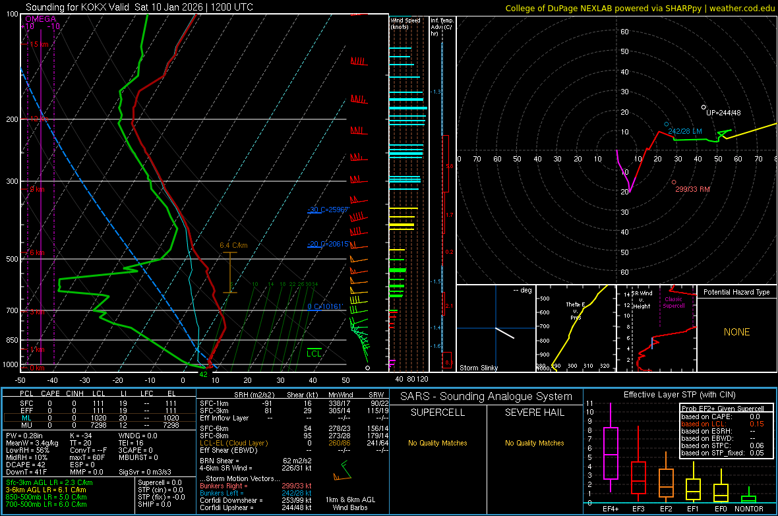
Task: Click the 'DCAPE = 42' value
Action: pyautogui.click(x=25, y=465)
